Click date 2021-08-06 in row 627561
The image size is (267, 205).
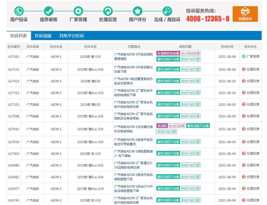[227, 57]
